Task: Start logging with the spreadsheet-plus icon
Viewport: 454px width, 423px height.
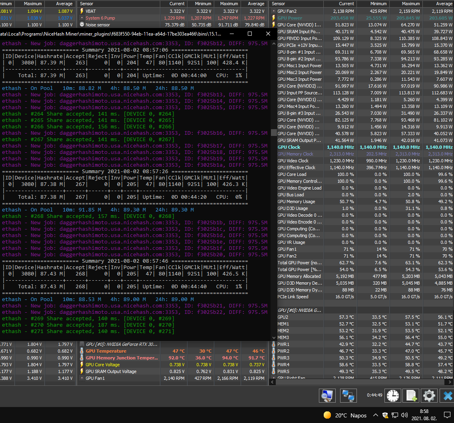Action: tap(411, 395)
